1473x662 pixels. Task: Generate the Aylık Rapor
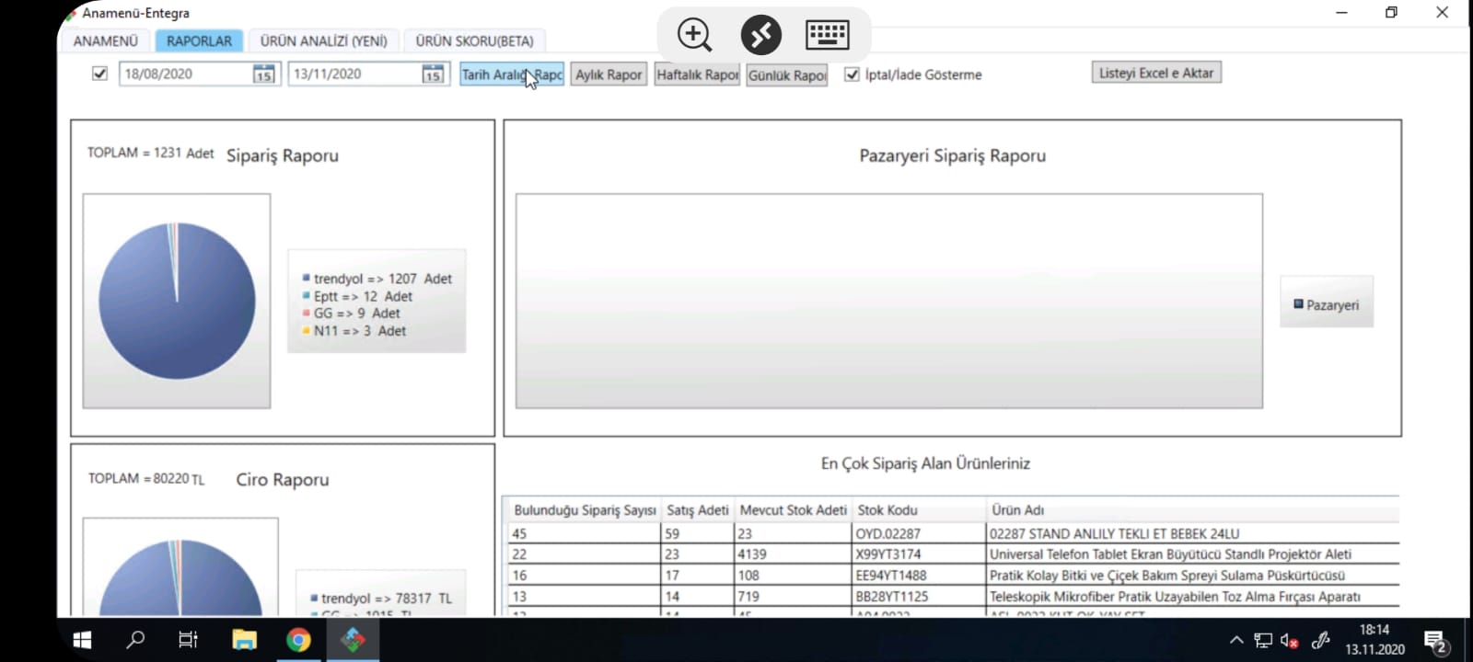pos(609,74)
